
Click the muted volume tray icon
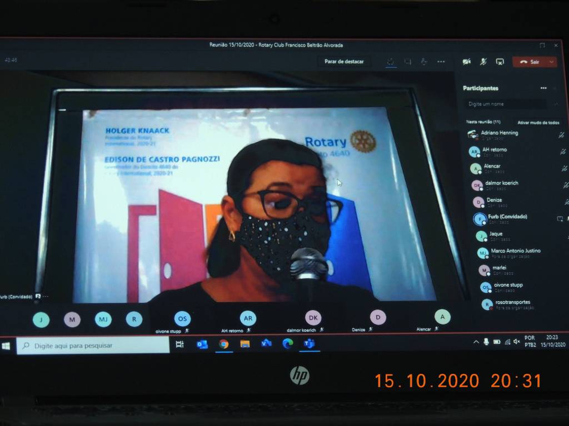(517, 342)
